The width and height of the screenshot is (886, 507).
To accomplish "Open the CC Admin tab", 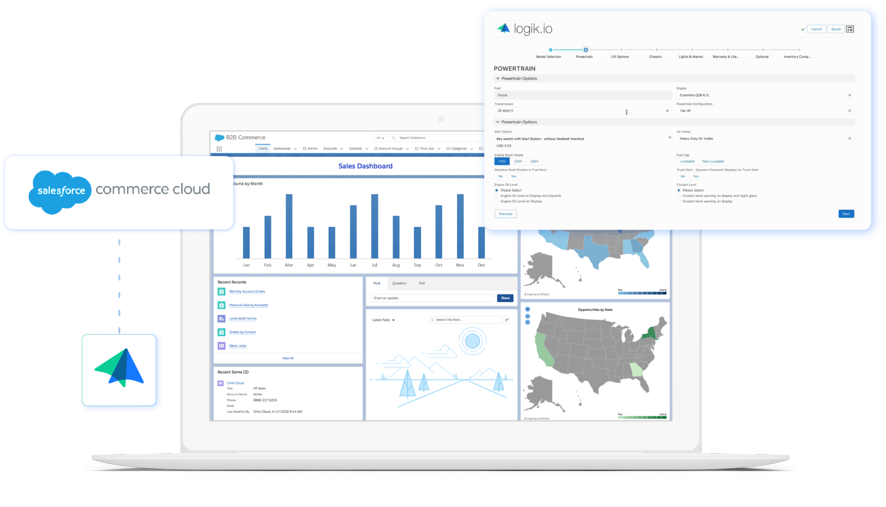I will pyautogui.click(x=310, y=149).
